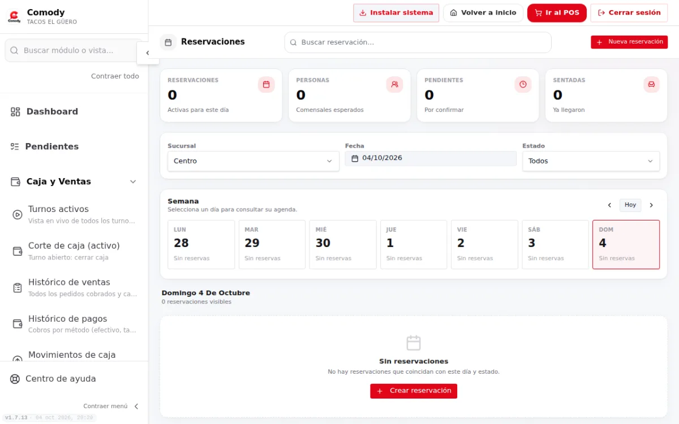Click the Crear reservación button
Viewport: 679px width, 424px height.
point(414,391)
